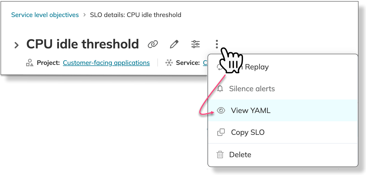This screenshot has height=175, width=366.
Task: Click the eye icon beside View YAML
Action: tap(221, 111)
